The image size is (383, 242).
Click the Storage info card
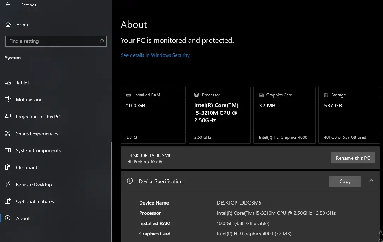349,116
